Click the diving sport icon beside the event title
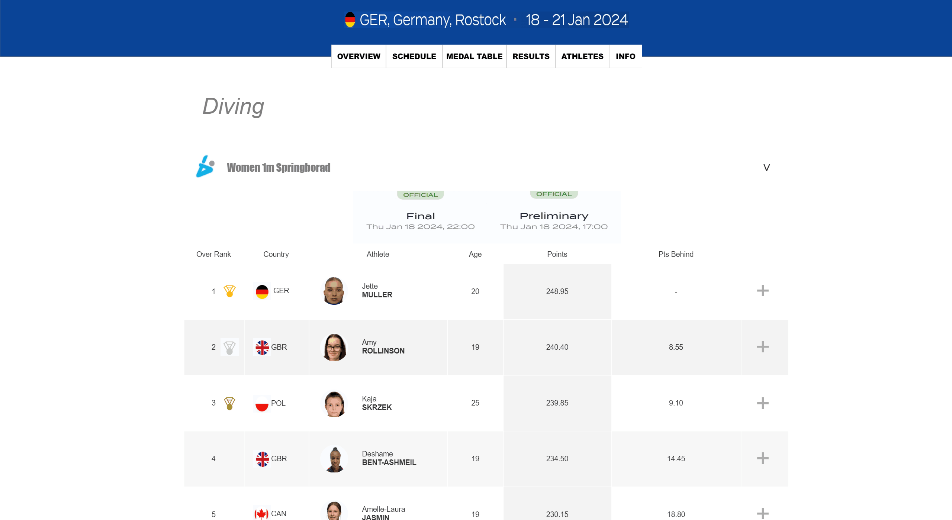Screen dimensions: 952x520 tap(205, 167)
